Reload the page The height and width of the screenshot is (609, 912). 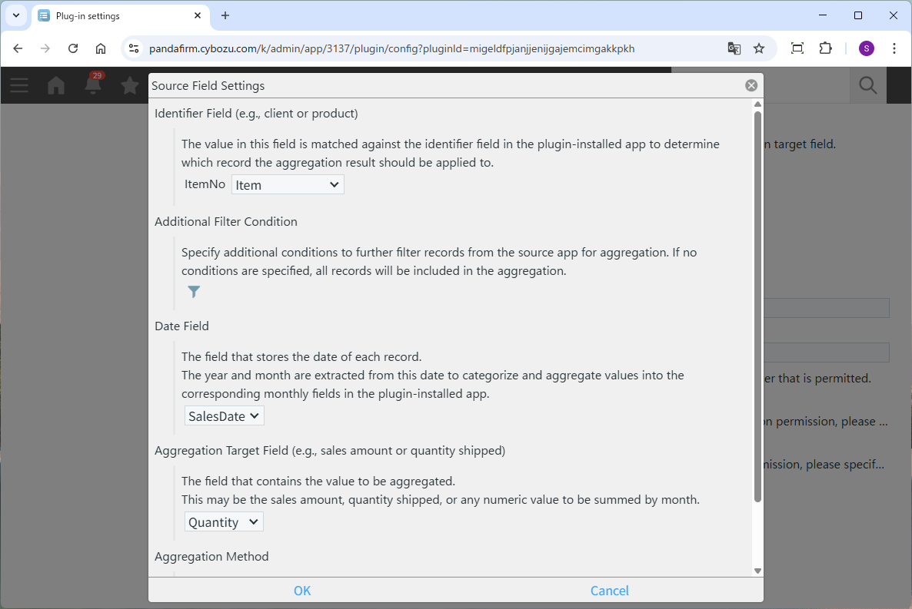[73, 48]
